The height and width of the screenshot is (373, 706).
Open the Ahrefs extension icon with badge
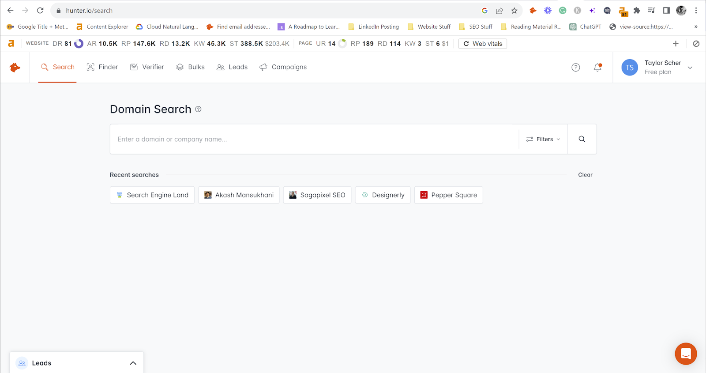(x=623, y=11)
